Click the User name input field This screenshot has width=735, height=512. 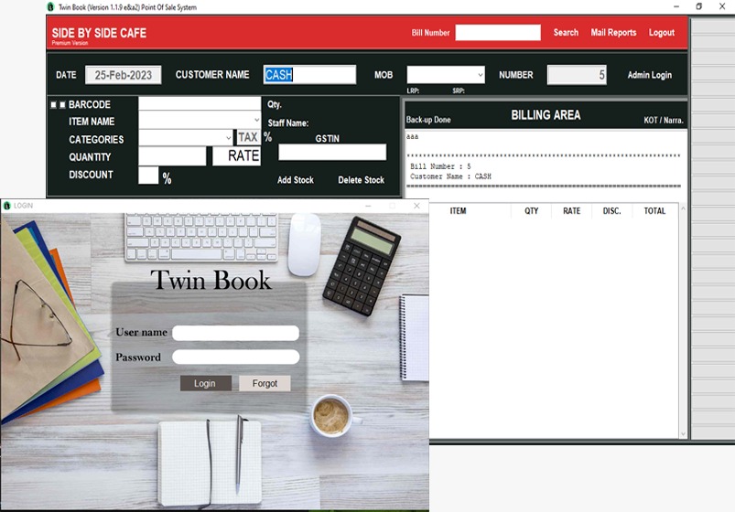click(x=235, y=333)
